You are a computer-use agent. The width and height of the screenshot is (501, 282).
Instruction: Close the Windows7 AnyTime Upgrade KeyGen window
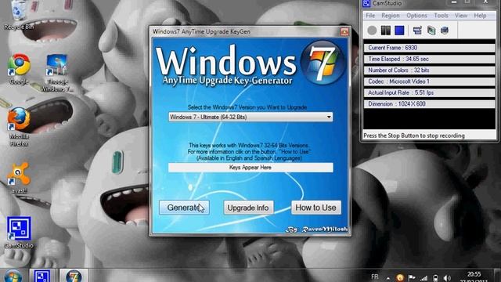[x=344, y=31]
